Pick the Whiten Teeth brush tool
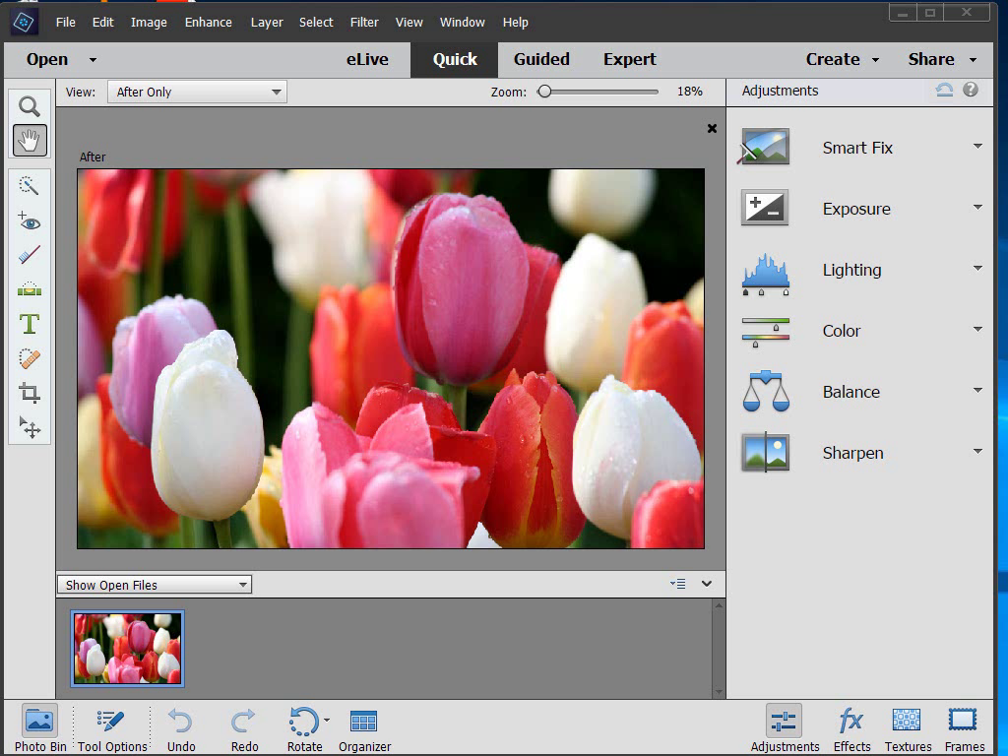Image resolution: width=1008 pixels, height=756 pixels. point(30,255)
